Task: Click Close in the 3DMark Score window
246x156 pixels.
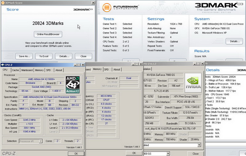Action: (83, 56)
